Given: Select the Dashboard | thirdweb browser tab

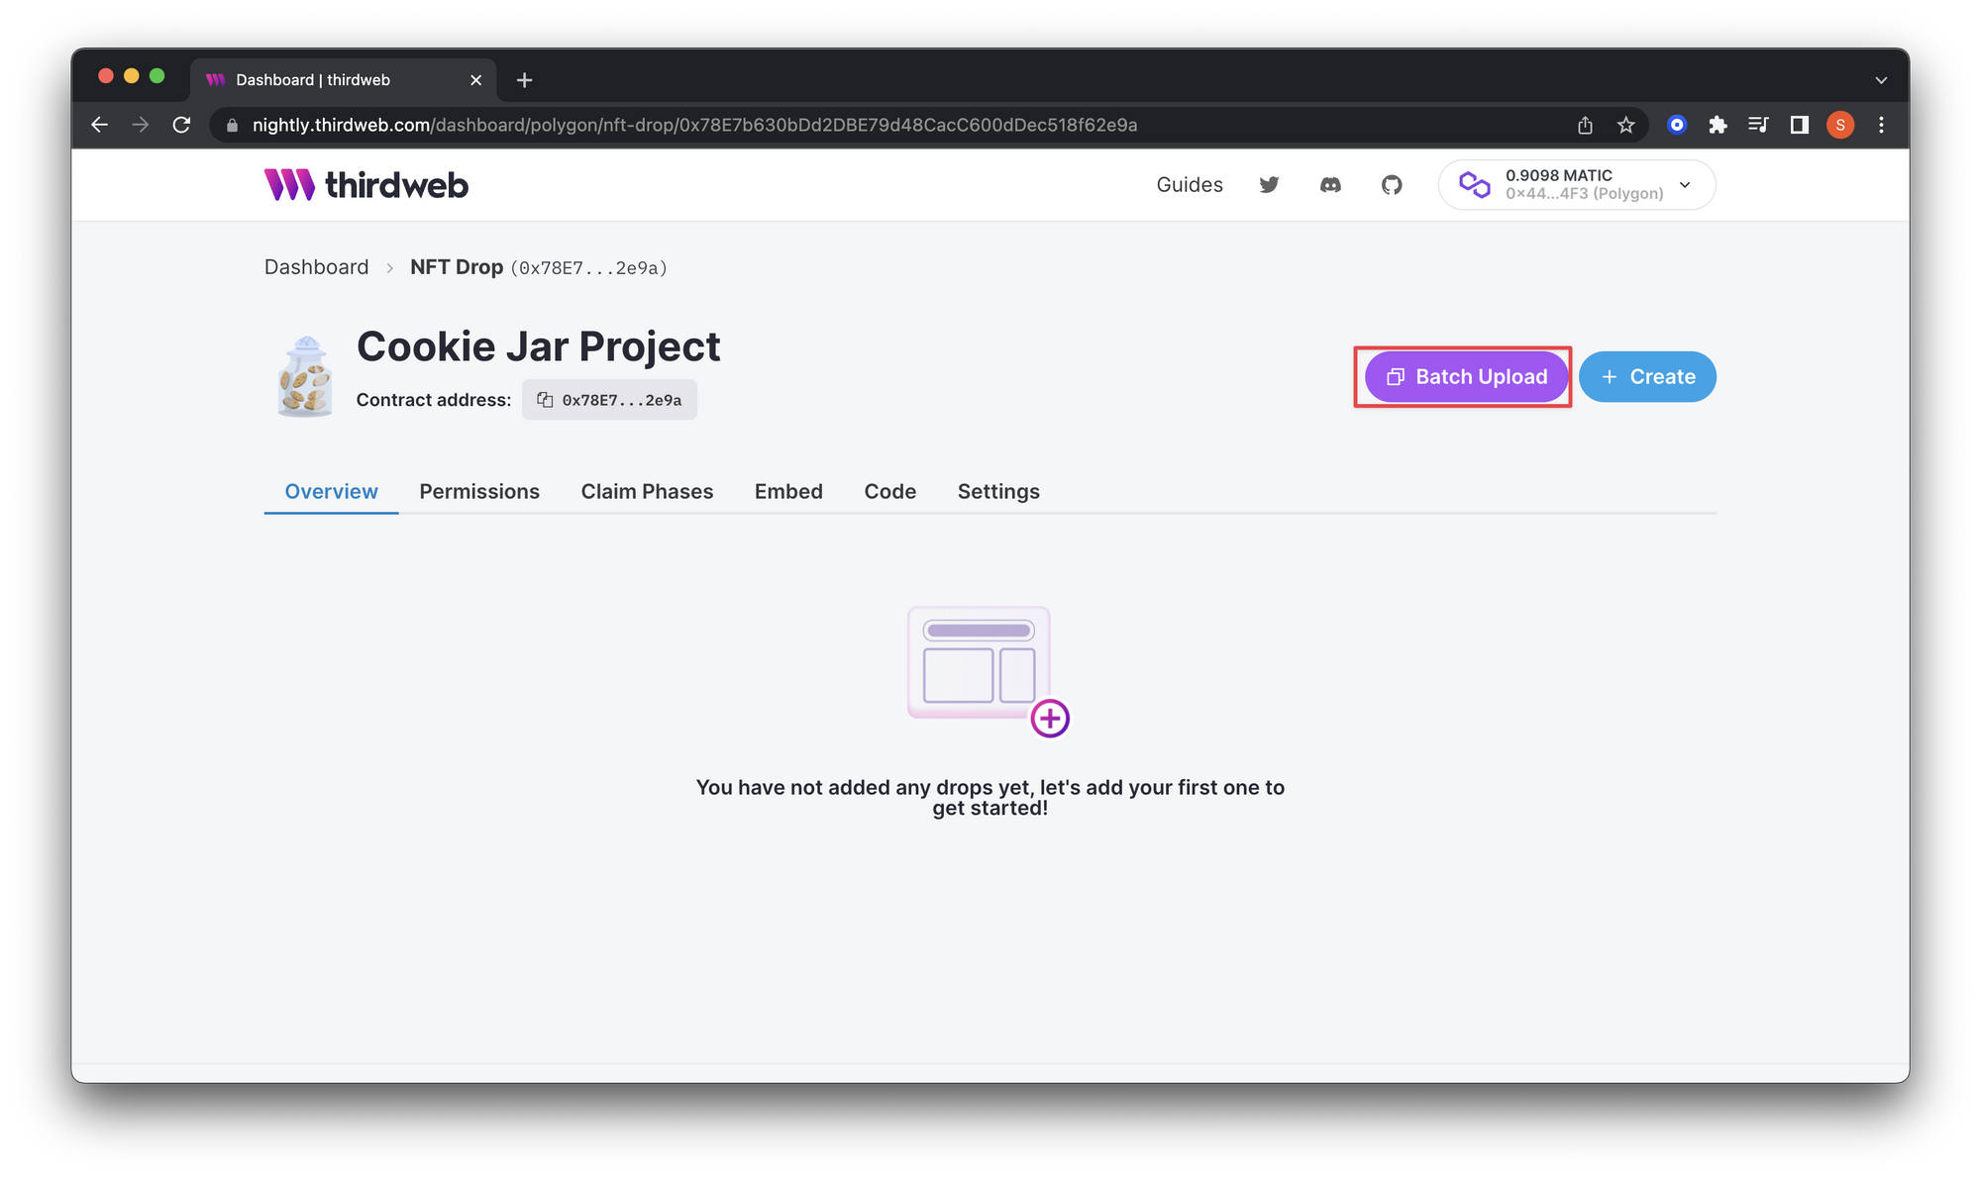Looking at the screenshot, I should [342, 80].
